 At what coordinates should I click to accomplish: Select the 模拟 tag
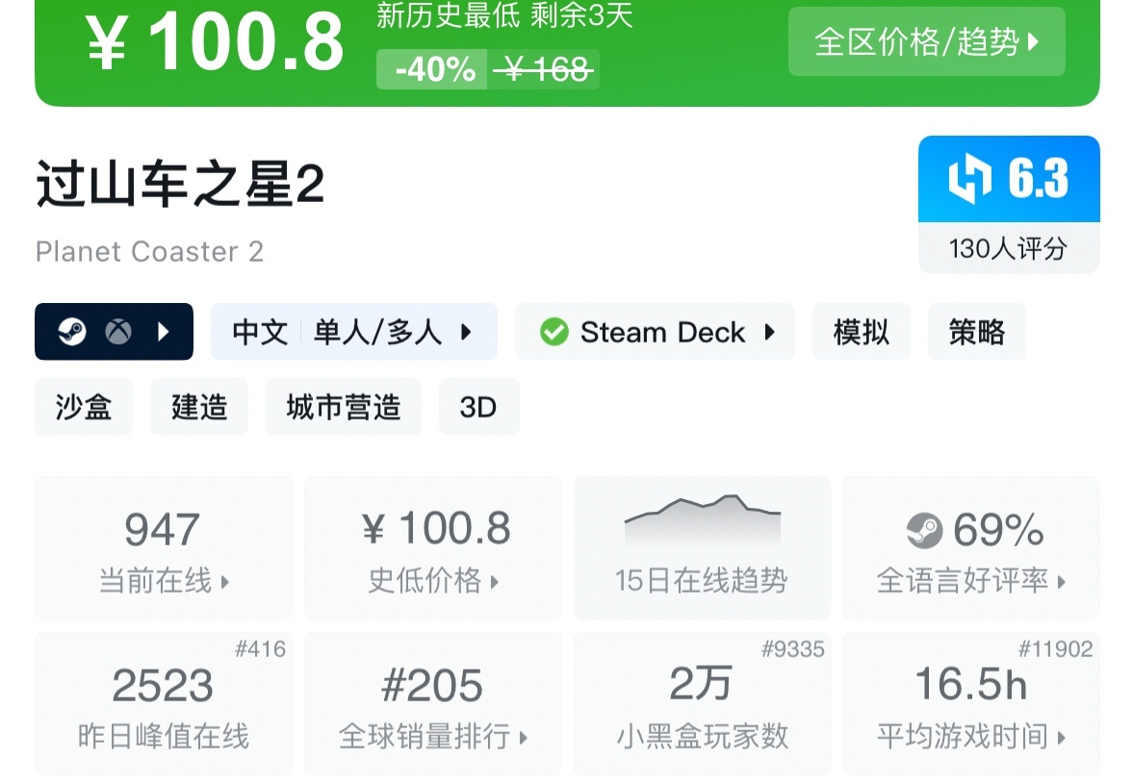click(861, 332)
